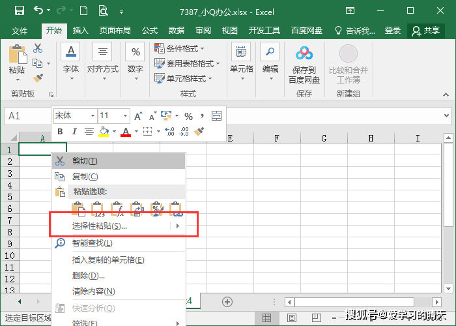The image size is (456, 326).
Task: Click Merge and Center icon in mini toolbar
Action: [216, 115]
